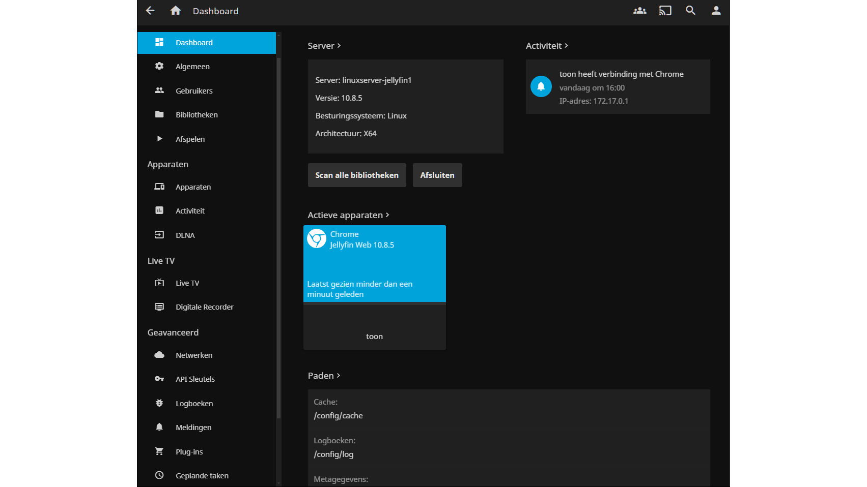Click the Afsluiten button
Screen dimensions: 867x487
[437, 175]
